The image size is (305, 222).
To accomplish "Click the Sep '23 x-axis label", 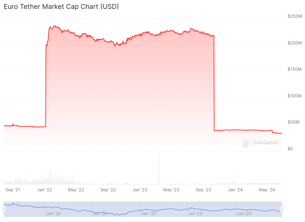I will point(203,190).
